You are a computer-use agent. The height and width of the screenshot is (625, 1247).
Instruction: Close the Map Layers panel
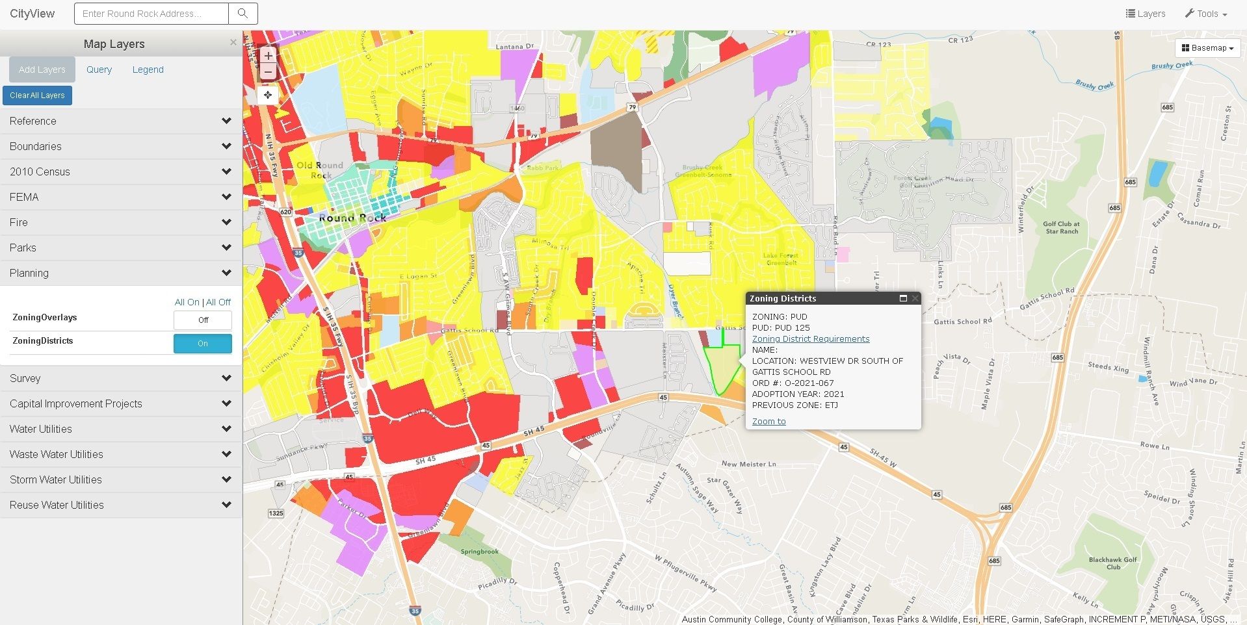[233, 43]
